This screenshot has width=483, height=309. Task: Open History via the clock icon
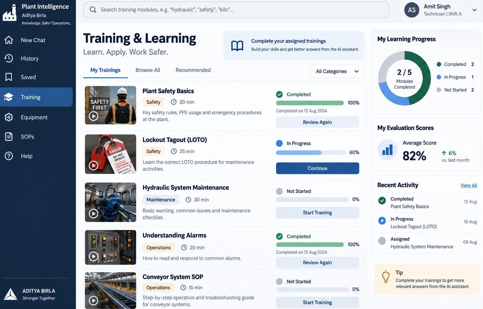click(9, 58)
